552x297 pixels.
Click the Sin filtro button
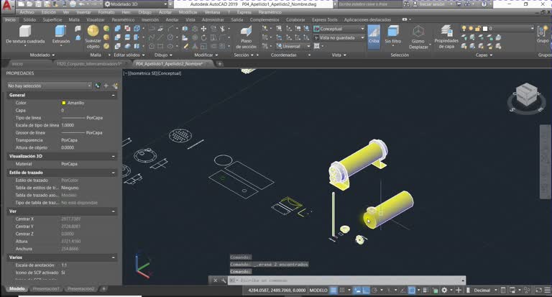point(393,35)
